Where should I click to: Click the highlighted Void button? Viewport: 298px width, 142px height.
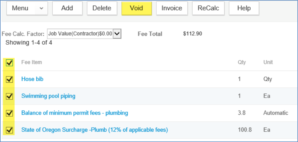pos(136,8)
